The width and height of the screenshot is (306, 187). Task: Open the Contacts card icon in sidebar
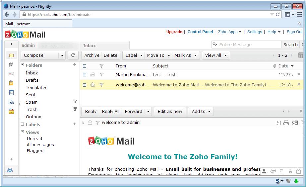(x=11, y=74)
